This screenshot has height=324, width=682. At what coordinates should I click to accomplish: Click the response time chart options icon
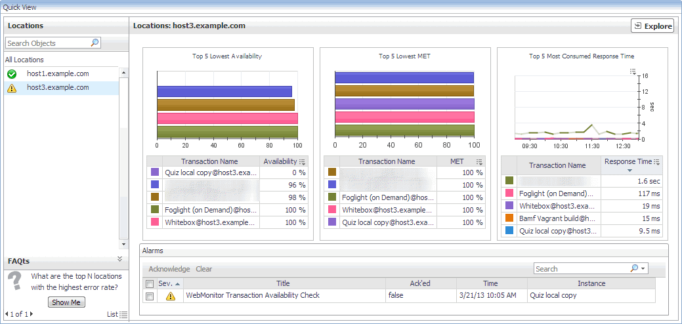pos(633,71)
